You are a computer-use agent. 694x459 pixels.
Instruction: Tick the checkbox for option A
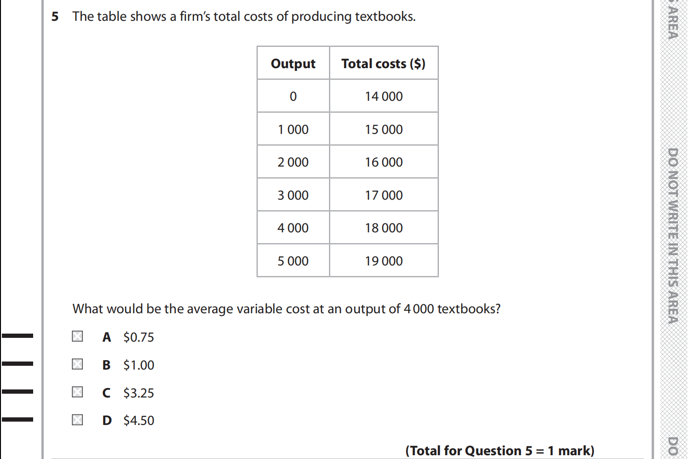coord(77,336)
